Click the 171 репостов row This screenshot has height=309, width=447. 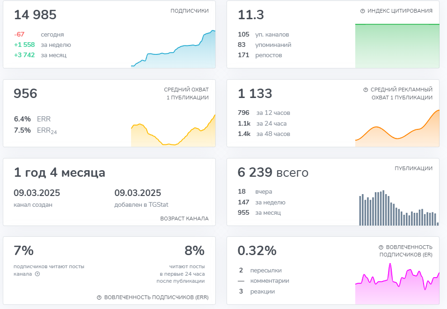260,55
